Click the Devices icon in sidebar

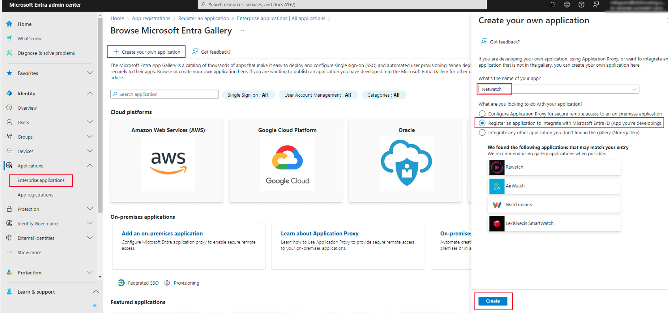pos(9,151)
